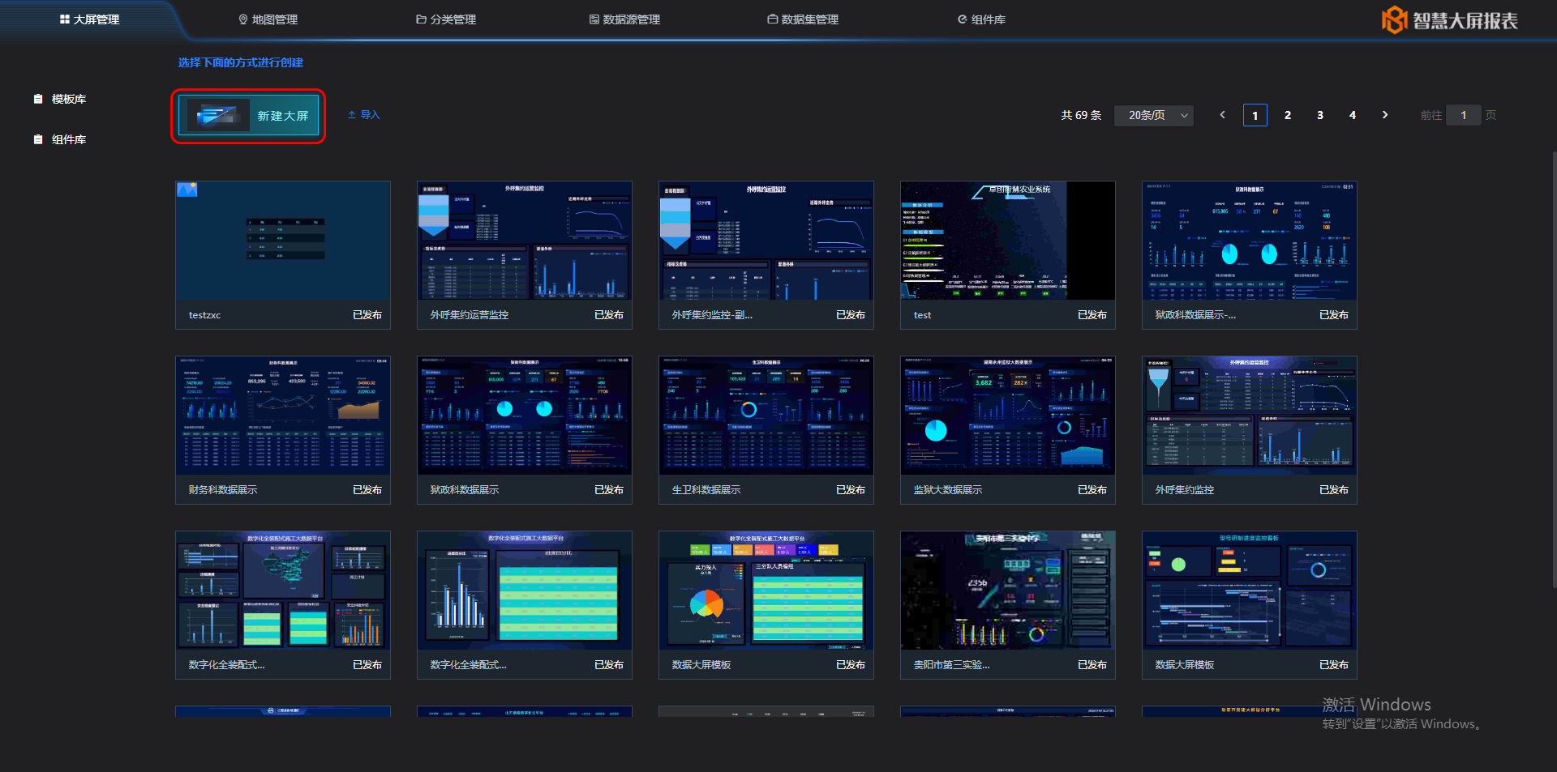Click the 监狱大数据展示 card title
This screenshot has width=1557, height=772.
point(948,490)
